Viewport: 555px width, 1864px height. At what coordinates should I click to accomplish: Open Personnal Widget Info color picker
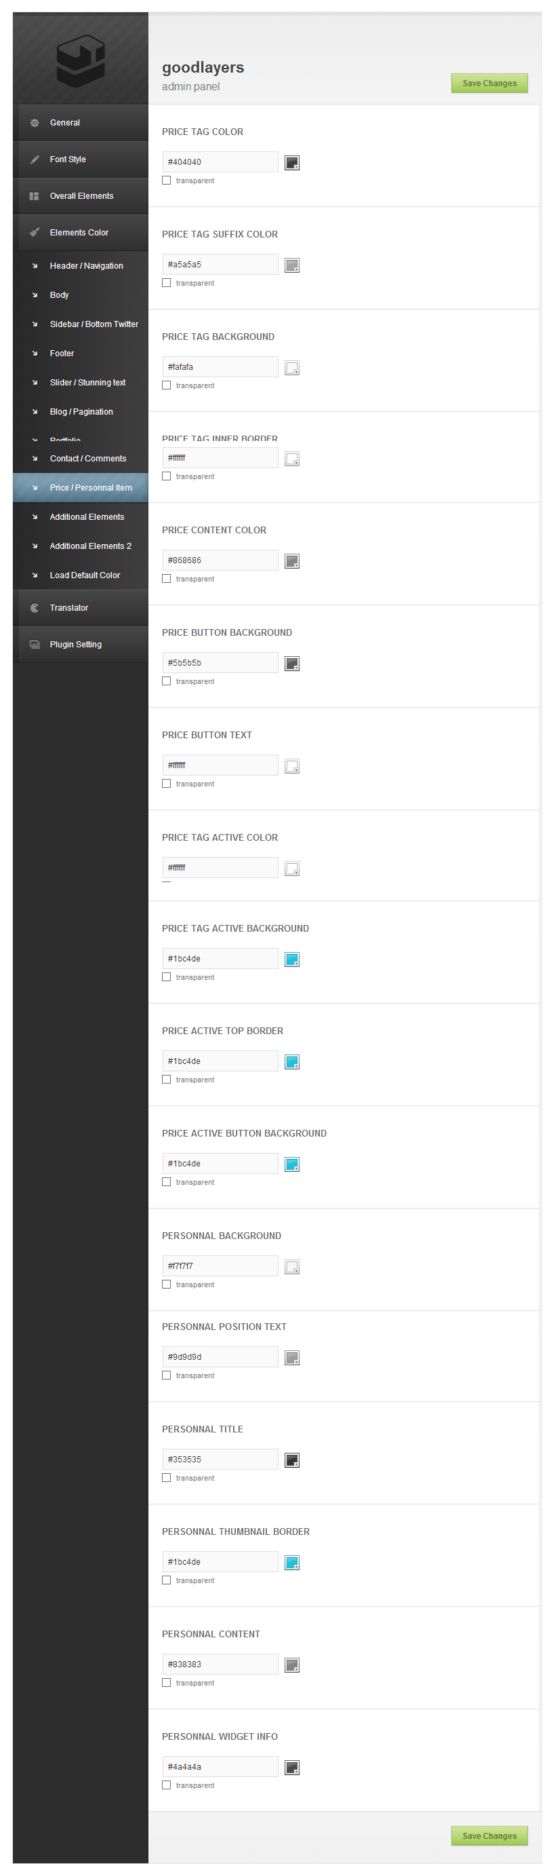[x=292, y=1768]
